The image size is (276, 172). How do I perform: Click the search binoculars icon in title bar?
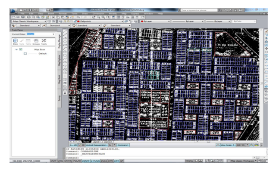point(220,10)
